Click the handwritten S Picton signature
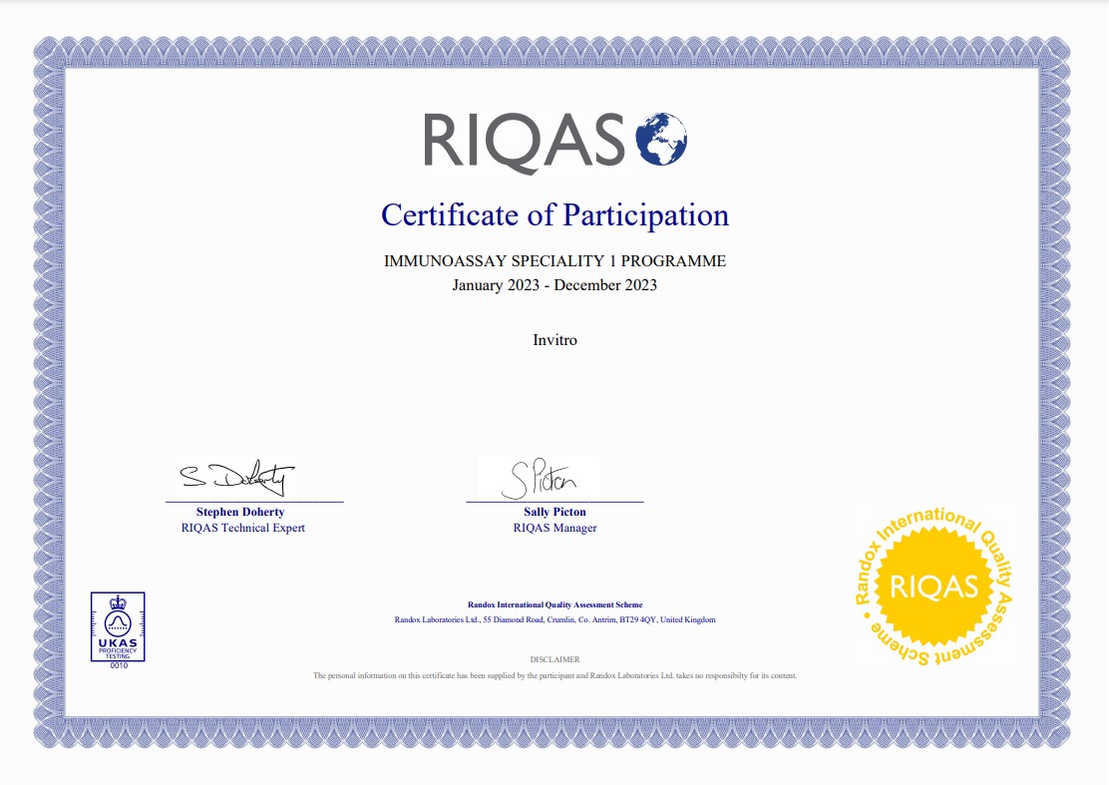The width and height of the screenshot is (1109, 785). (539, 478)
